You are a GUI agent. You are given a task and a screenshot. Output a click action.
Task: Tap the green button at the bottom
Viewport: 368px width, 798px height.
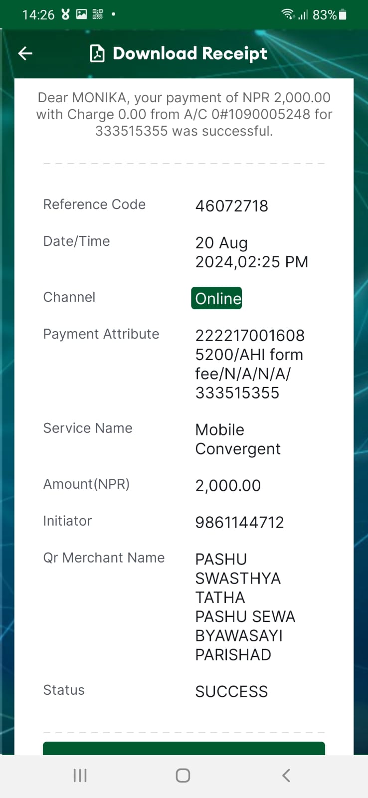(184, 748)
